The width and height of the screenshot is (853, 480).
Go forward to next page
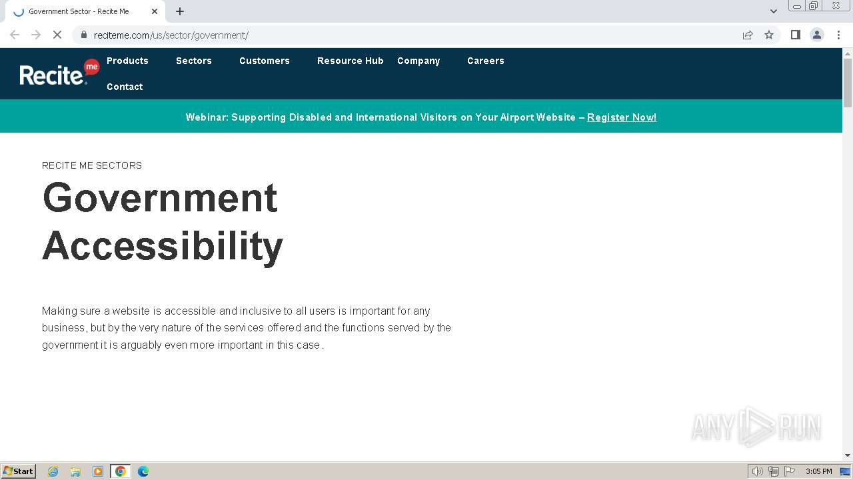[x=36, y=35]
